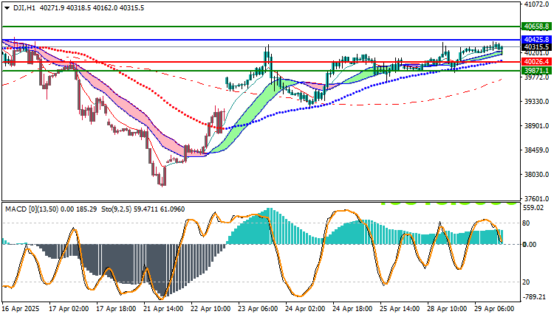Click the 559.02 indicator scale value
Screen dimensions: 554x317
tap(533, 208)
